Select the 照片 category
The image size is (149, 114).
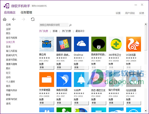pyautogui.click(x=8, y=69)
